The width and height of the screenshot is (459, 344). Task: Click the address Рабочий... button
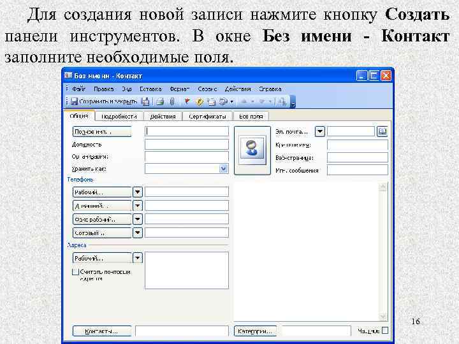click(102, 258)
